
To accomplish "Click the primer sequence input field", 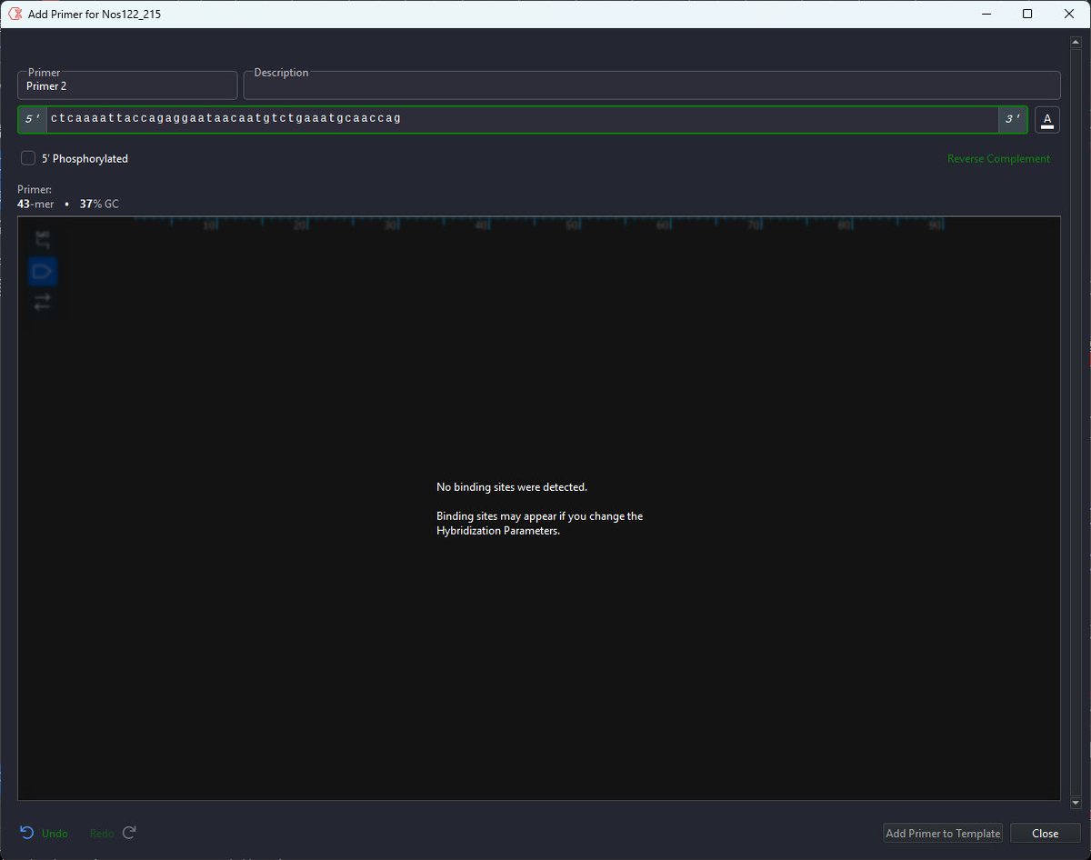I will (523, 119).
